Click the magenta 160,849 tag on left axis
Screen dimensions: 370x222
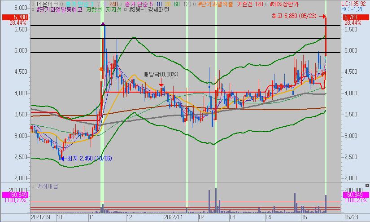15,195
